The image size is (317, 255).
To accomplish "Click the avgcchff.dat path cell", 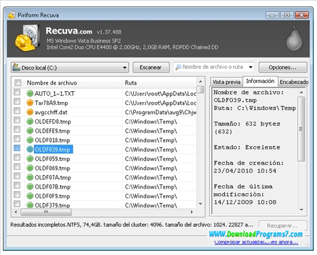I will 161,112.
